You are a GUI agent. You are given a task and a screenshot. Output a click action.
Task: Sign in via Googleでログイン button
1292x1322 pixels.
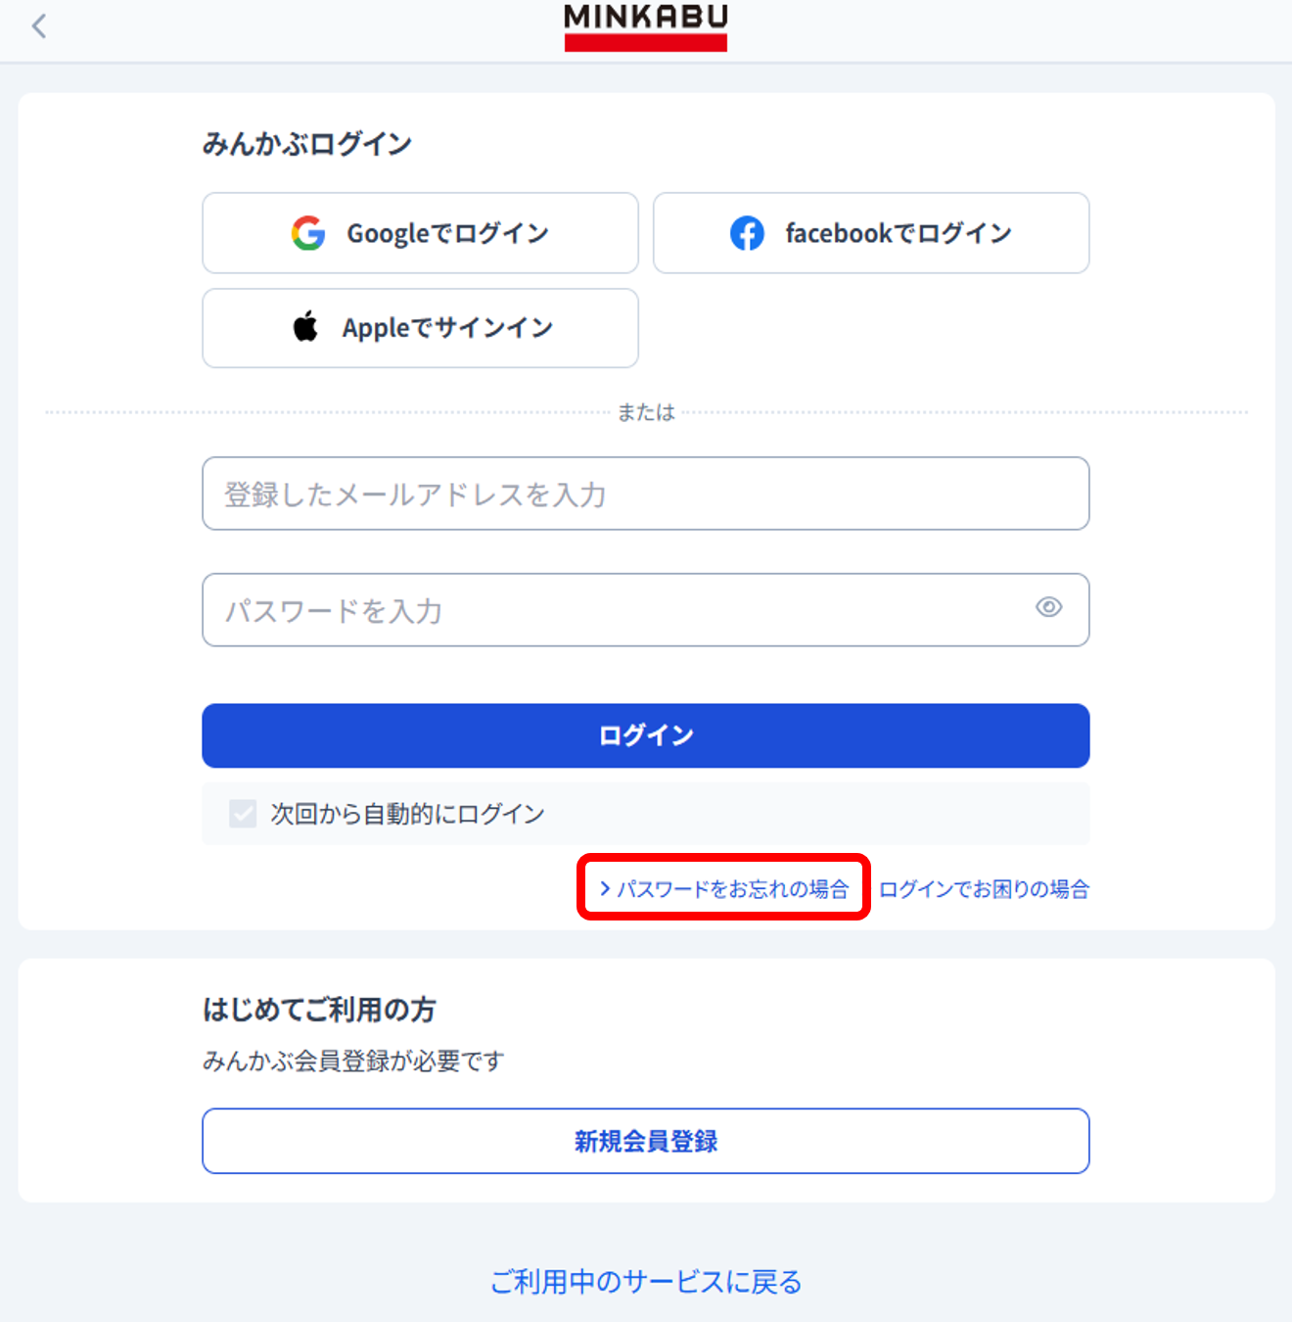click(420, 233)
